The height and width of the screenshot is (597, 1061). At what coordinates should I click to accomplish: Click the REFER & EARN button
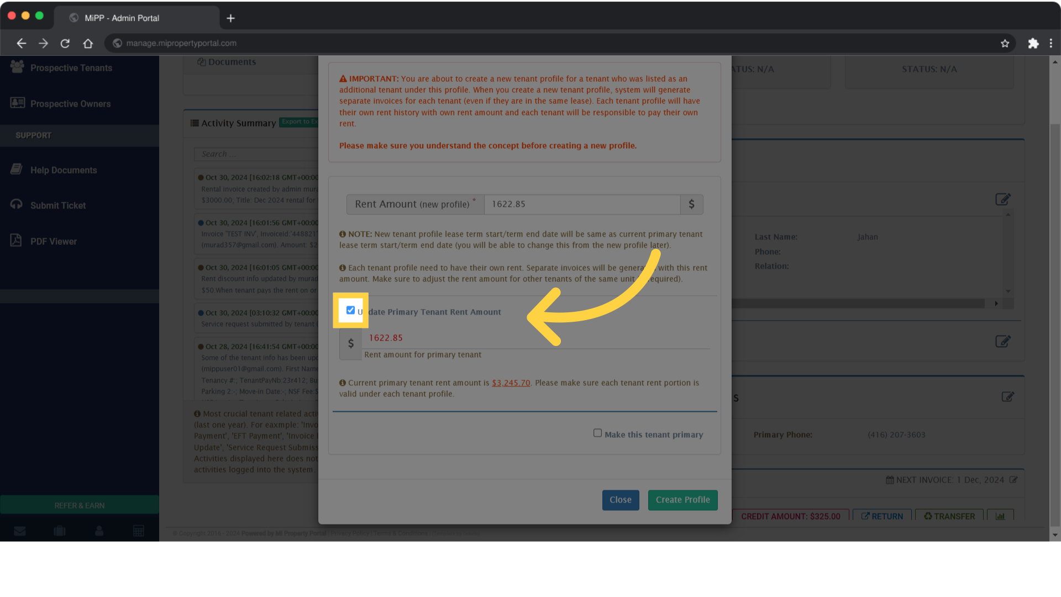(x=80, y=505)
